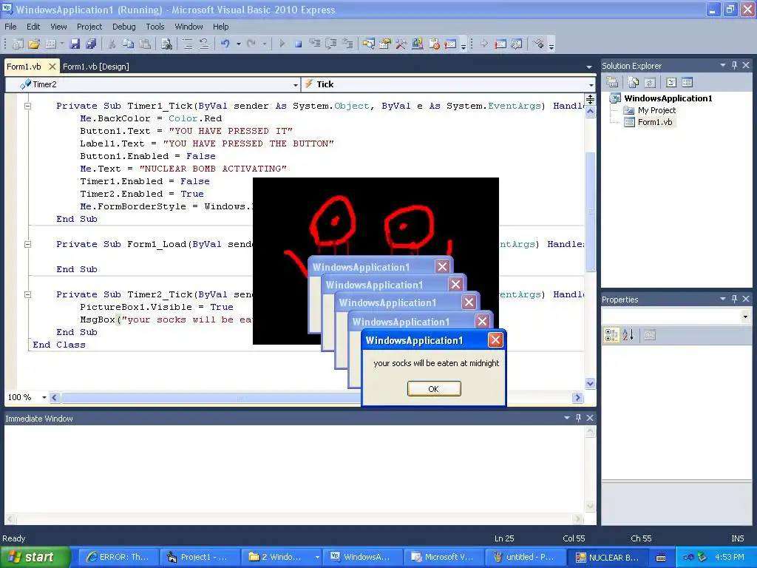This screenshot has height=568, width=757.
Task: Open the Edit menu
Action: (x=33, y=27)
